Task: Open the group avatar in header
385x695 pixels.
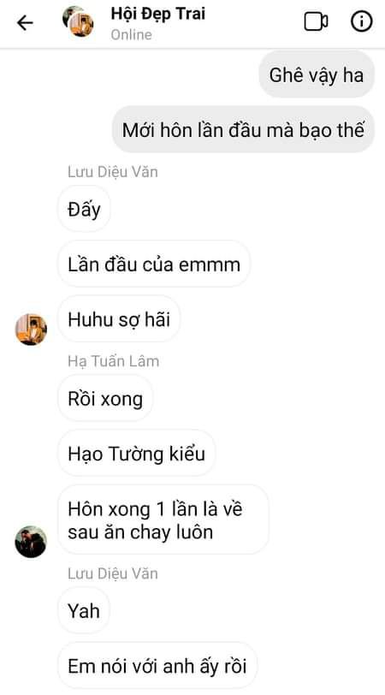Action: coord(78,21)
